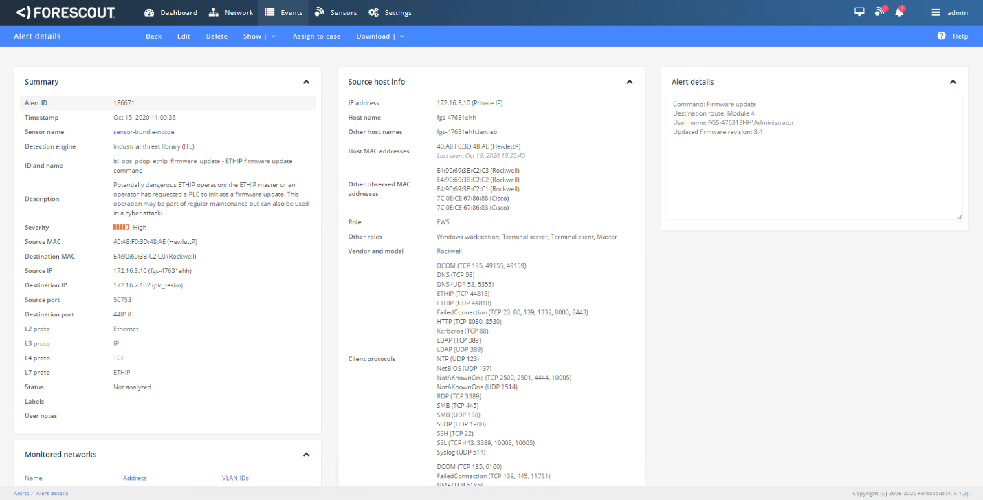Collapse the Source host info panel
This screenshot has width=983, height=500.
pyautogui.click(x=630, y=82)
